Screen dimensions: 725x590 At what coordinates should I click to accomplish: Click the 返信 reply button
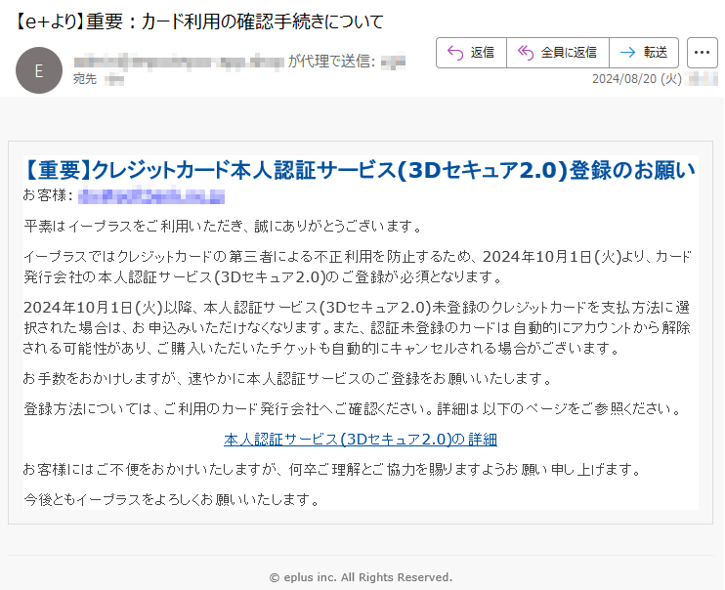tap(471, 53)
